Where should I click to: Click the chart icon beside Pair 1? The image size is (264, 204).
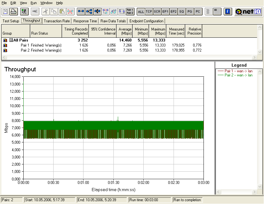[5, 45]
